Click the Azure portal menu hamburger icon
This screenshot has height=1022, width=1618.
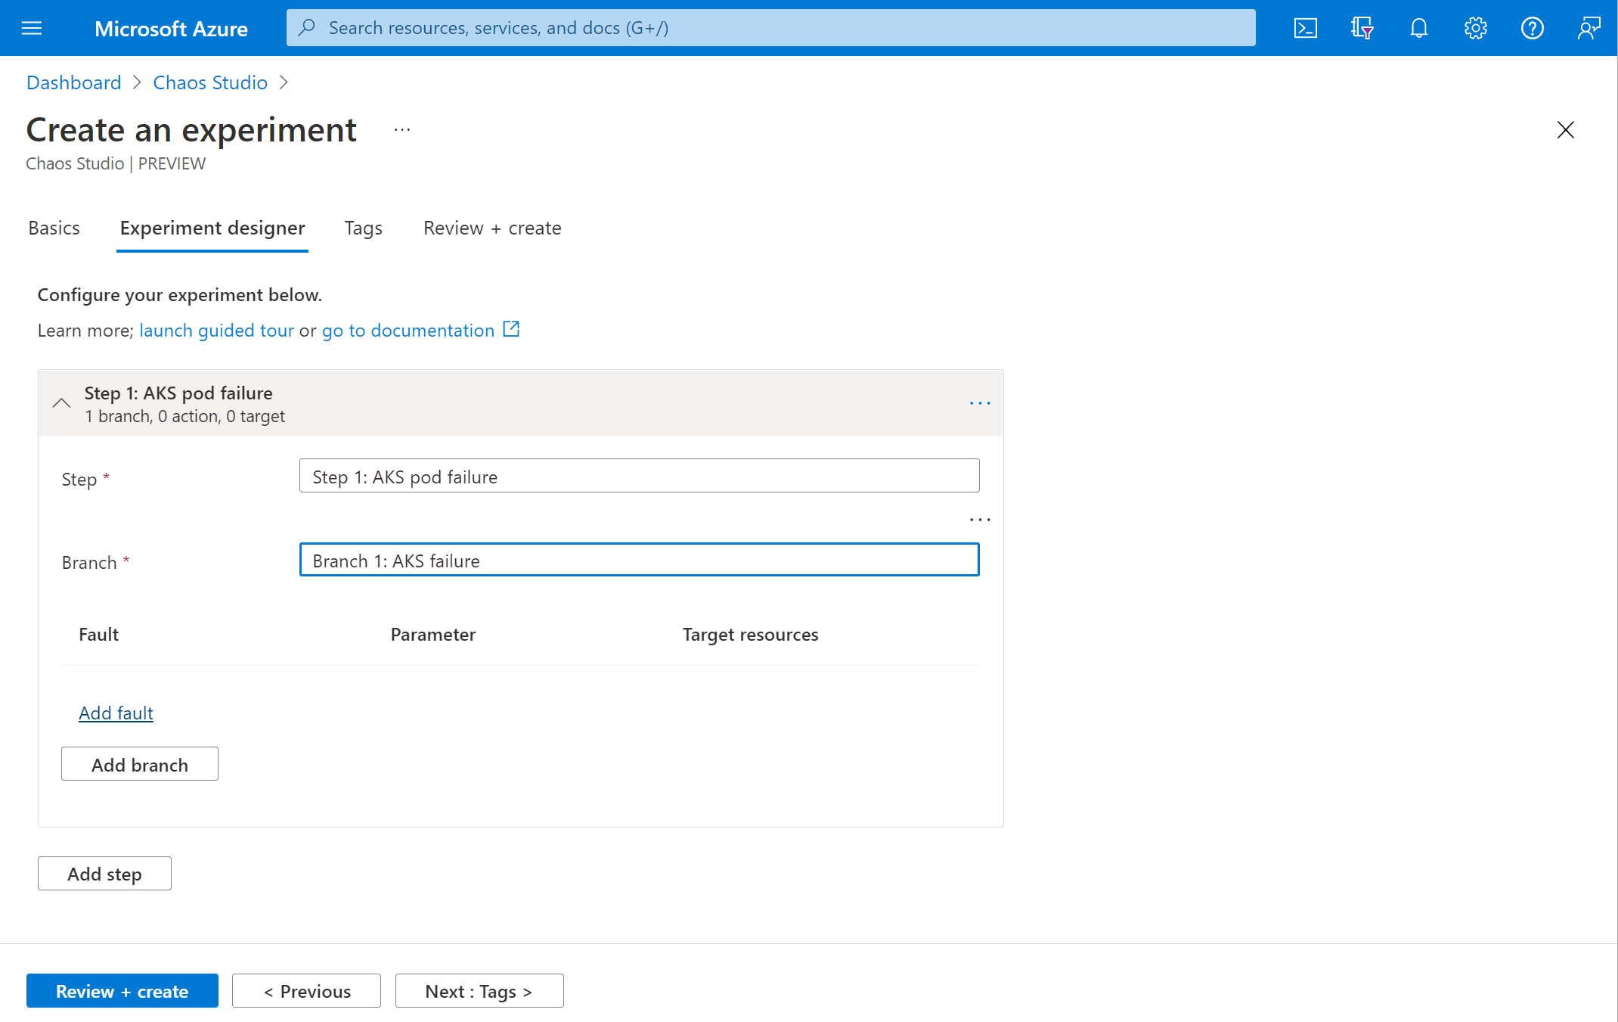point(32,27)
